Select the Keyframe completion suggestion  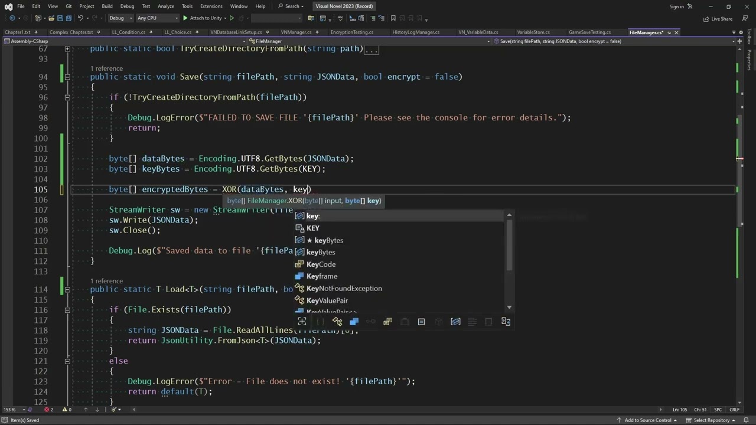tap(400, 276)
